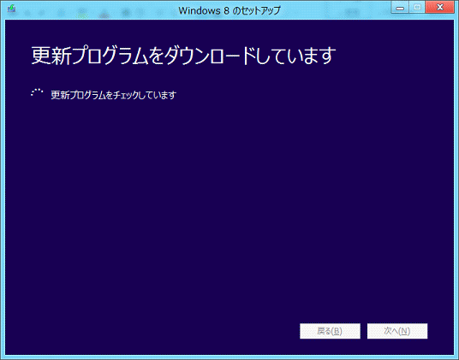Click the 戻る(B) back button
Viewport: 459px width, 360px height.
coord(330,331)
